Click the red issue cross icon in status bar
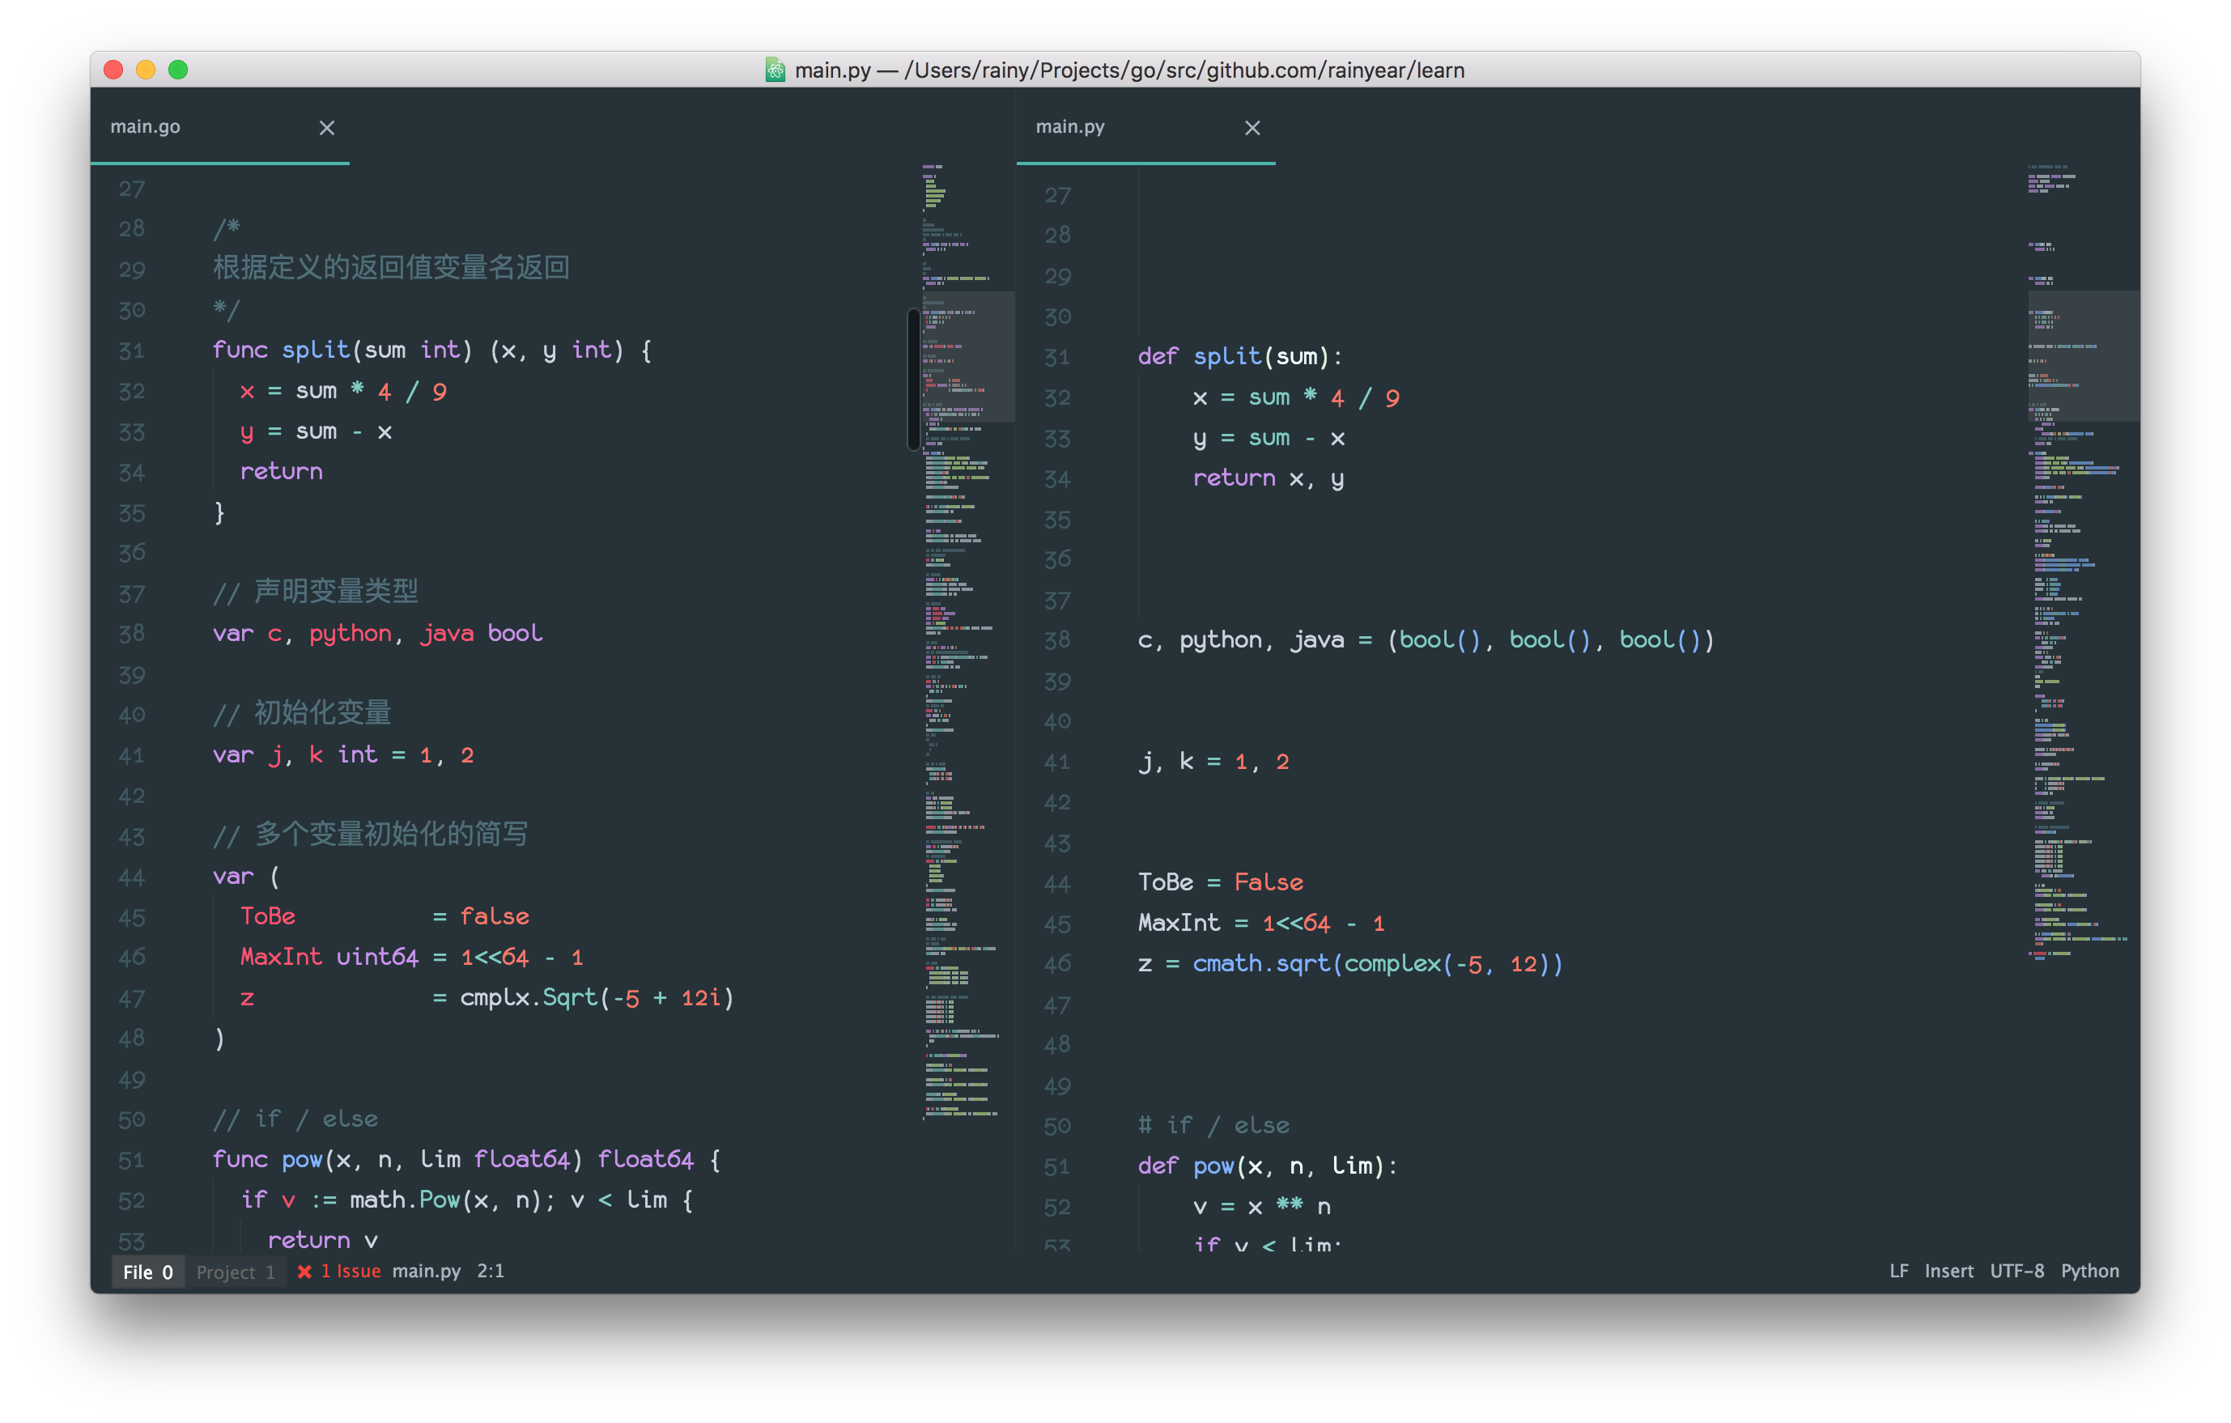Image resolution: width=2231 pixels, height=1423 pixels. 305,1271
